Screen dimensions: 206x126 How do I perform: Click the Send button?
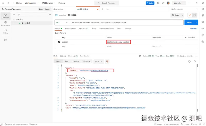point(189,22)
